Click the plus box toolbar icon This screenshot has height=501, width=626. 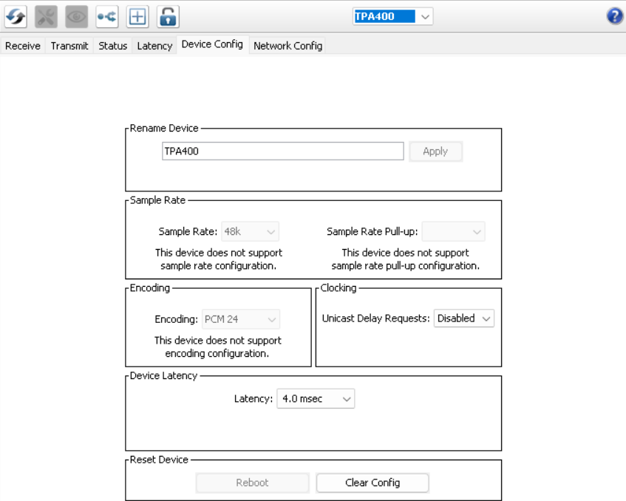pos(137,16)
